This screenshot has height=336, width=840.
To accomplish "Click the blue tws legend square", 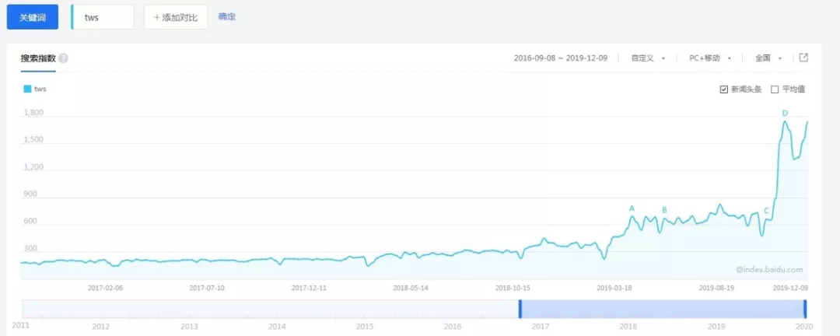I will tap(28, 89).
